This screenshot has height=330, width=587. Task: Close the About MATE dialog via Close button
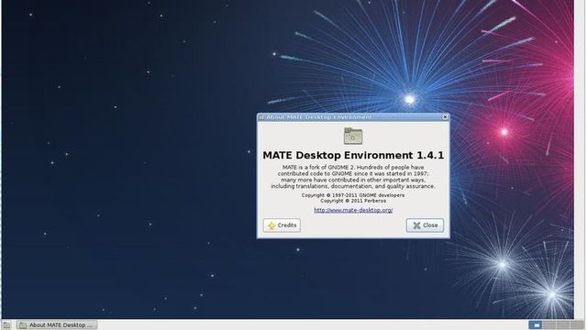coord(425,225)
